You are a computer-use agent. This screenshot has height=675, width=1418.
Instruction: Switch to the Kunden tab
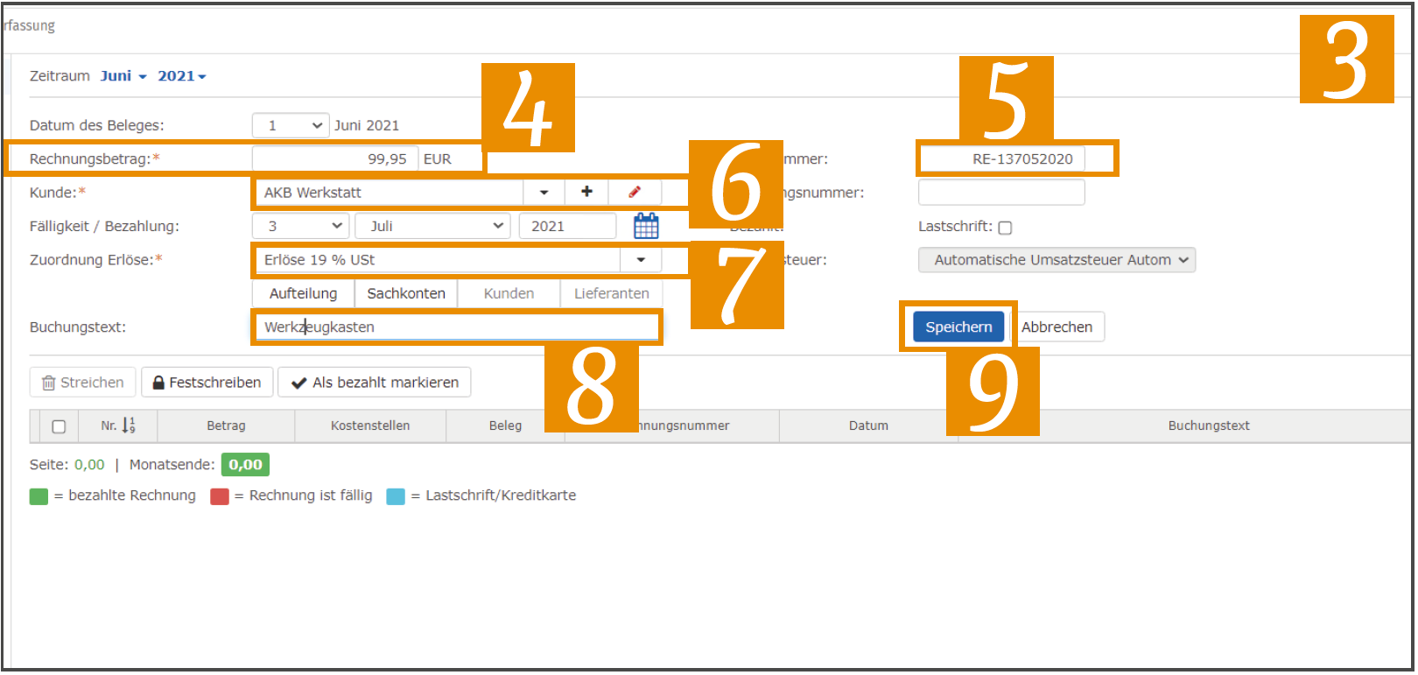[x=509, y=293]
